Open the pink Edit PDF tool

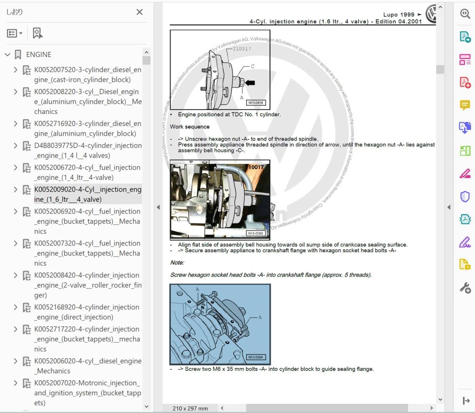click(465, 59)
